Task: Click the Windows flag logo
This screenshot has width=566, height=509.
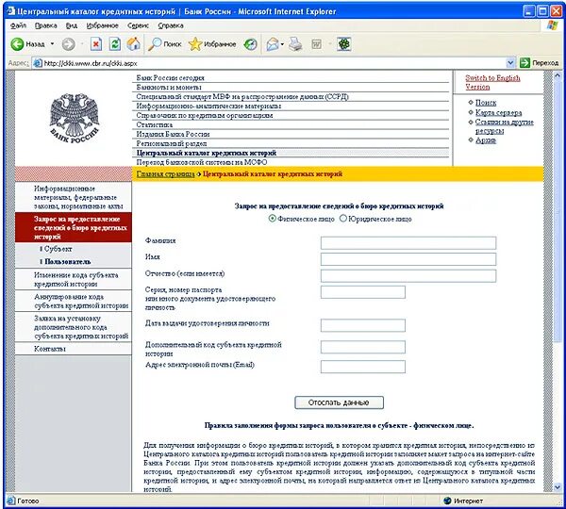Action: click(552, 25)
